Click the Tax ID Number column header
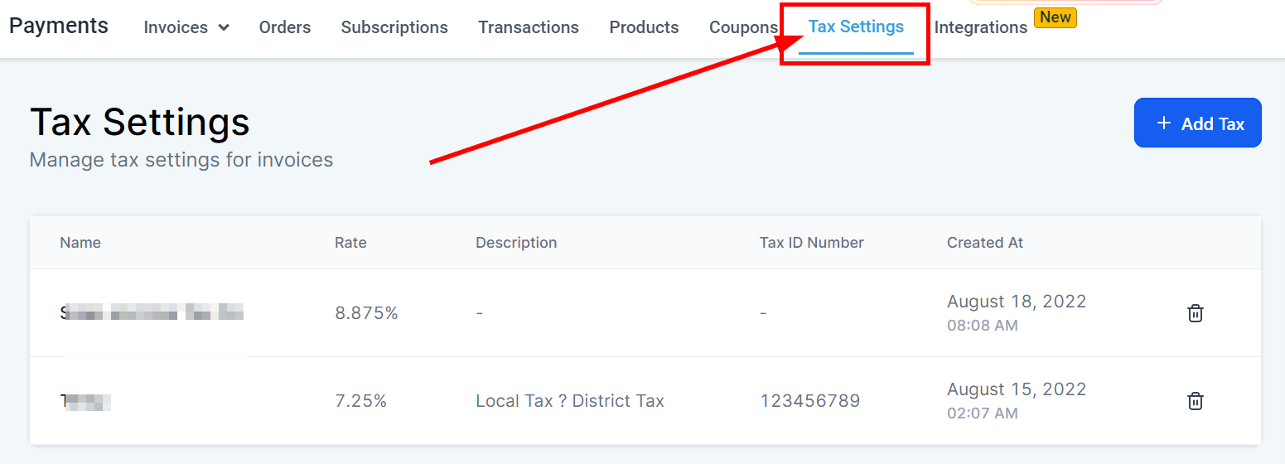This screenshot has height=464, width=1285. [x=811, y=243]
